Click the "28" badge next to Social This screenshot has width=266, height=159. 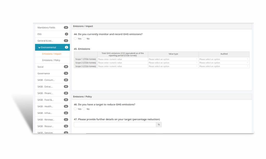[66, 67]
